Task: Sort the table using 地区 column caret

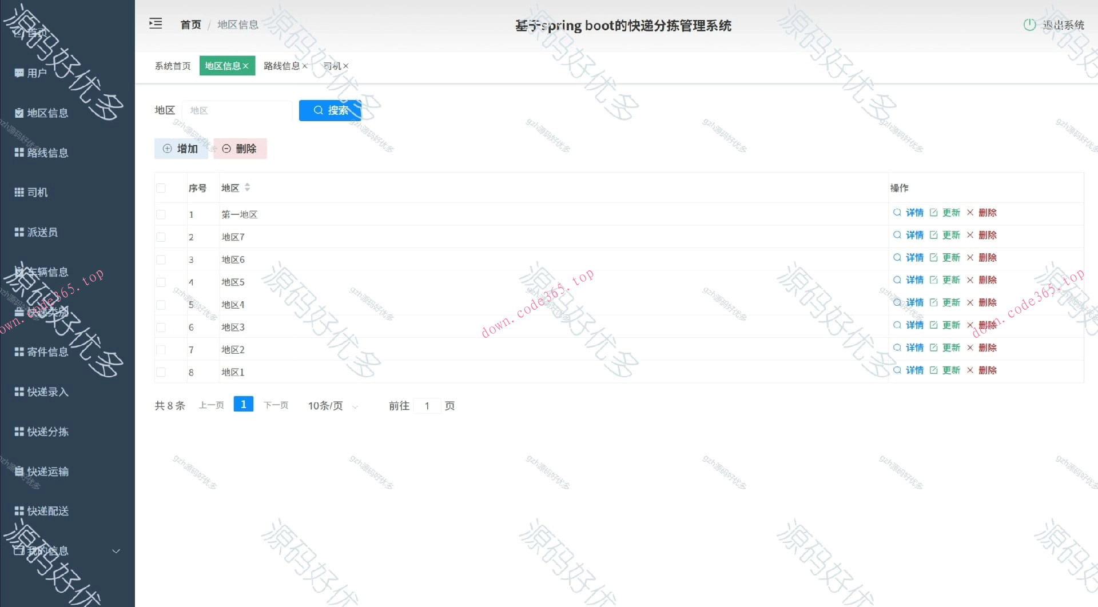Action: [x=247, y=187]
